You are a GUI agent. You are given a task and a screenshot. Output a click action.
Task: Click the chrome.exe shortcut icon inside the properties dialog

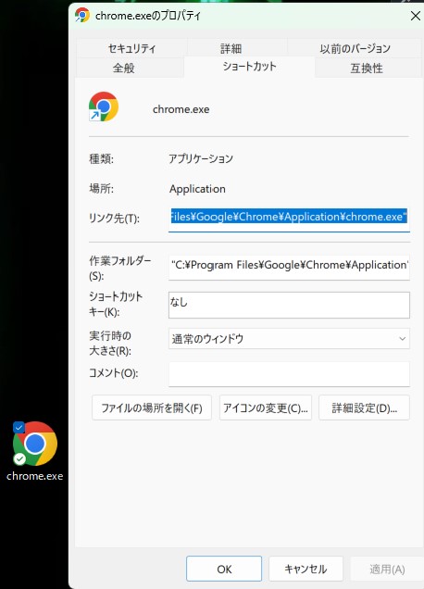[x=104, y=107]
